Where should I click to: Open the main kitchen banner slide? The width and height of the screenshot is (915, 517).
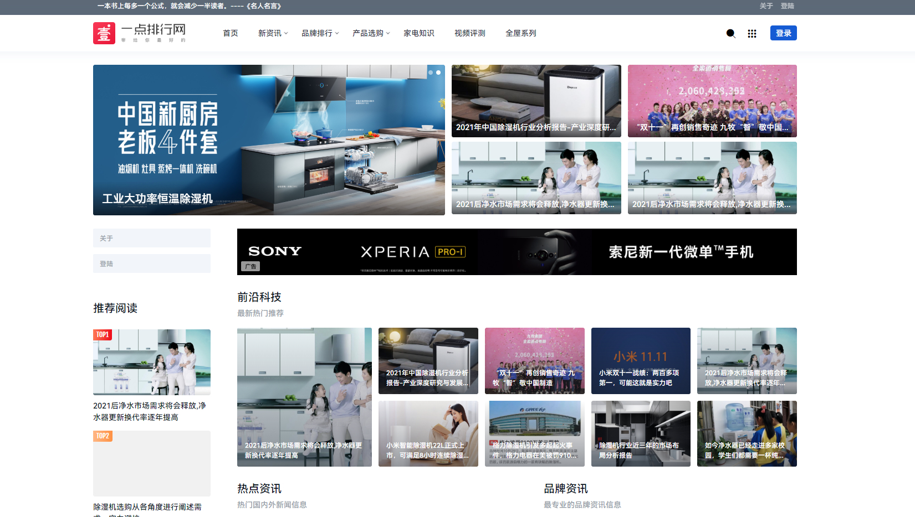point(269,140)
